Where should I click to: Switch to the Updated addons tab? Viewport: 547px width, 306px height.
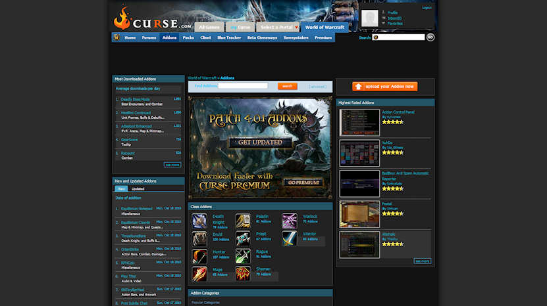click(138, 188)
